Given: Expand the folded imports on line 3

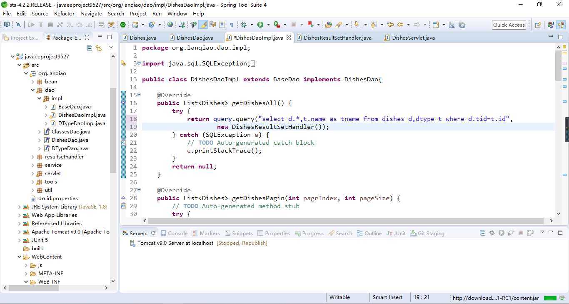Looking at the screenshot, I should click(x=139, y=63).
